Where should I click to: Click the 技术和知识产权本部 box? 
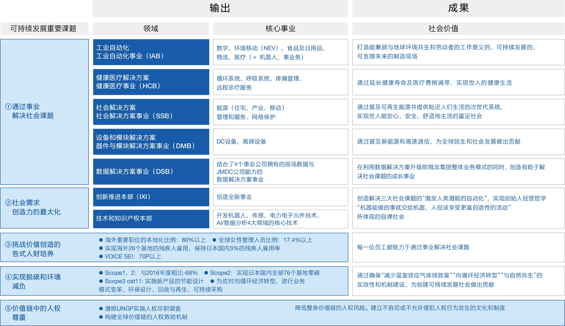151,219
